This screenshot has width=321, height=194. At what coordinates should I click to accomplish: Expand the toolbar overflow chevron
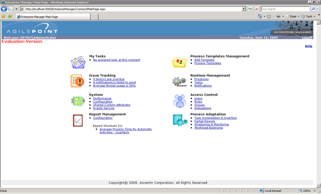point(319,15)
